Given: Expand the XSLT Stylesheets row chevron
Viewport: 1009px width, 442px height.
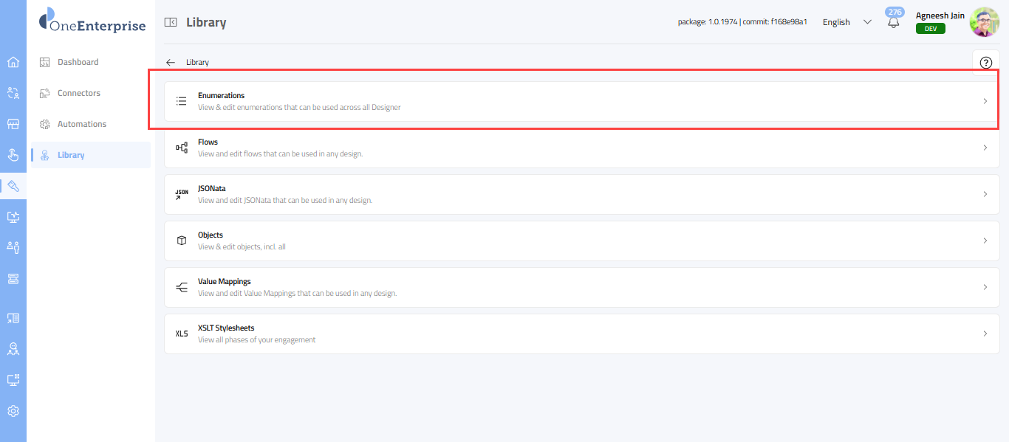Looking at the screenshot, I should point(985,334).
